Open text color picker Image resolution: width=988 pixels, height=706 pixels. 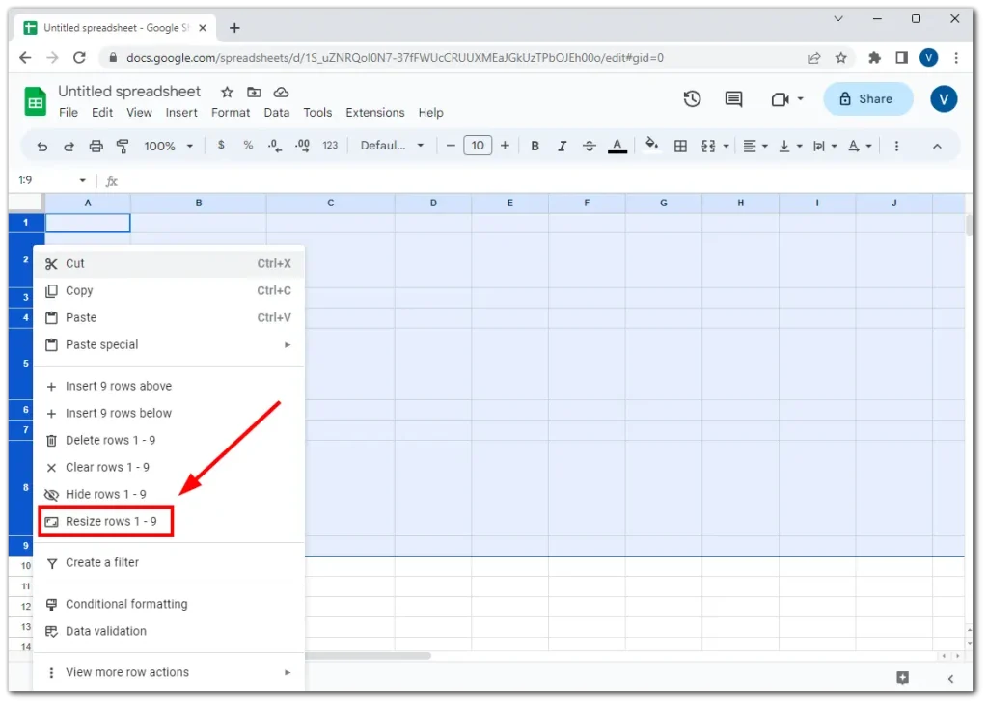[x=617, y=146]
